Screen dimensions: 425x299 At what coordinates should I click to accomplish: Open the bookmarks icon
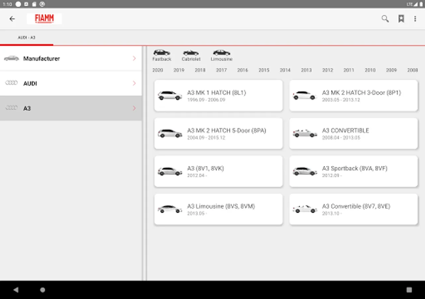[x=401, y=19]
